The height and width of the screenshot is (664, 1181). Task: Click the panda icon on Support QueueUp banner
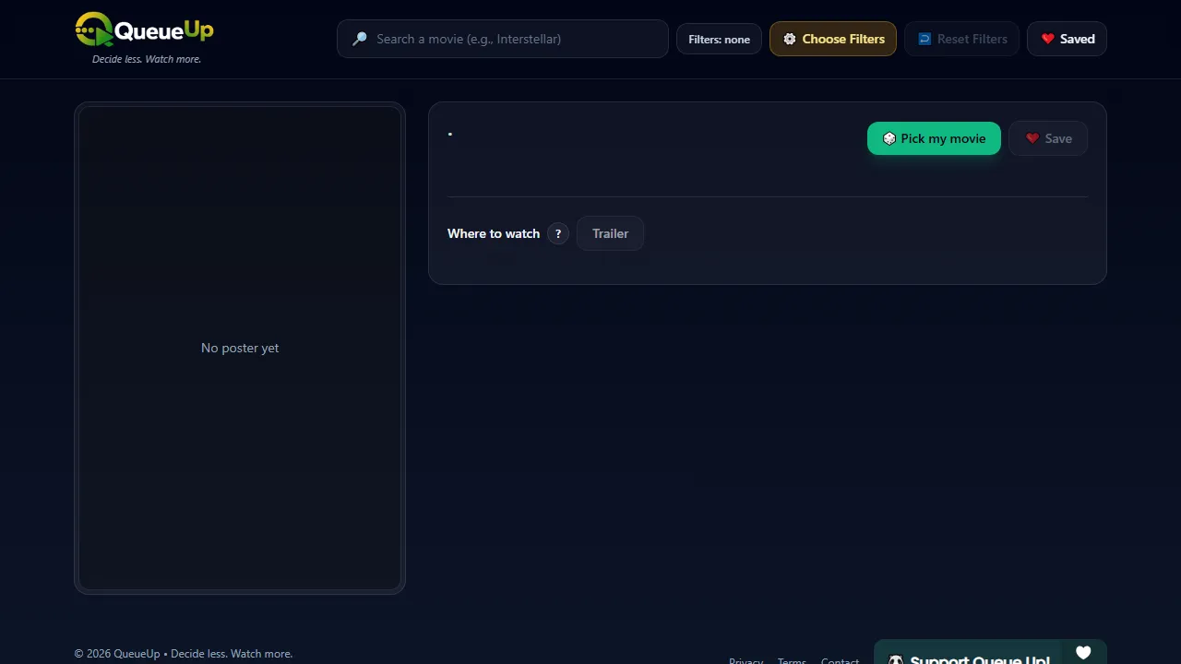point(895,658)
